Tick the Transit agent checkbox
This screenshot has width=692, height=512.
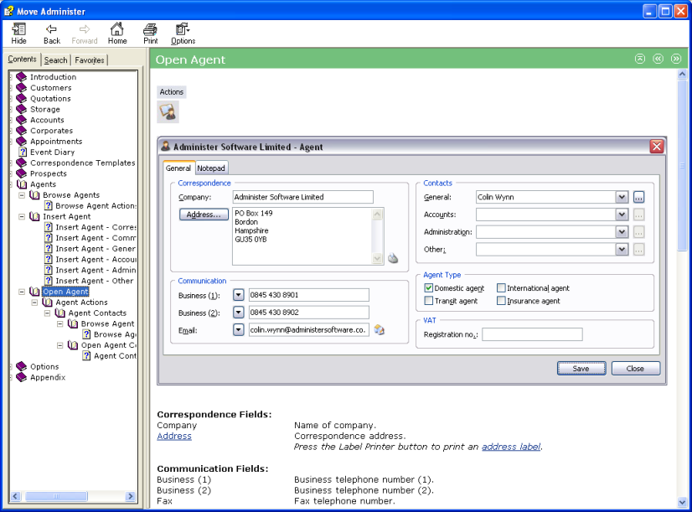coord(429,301)
